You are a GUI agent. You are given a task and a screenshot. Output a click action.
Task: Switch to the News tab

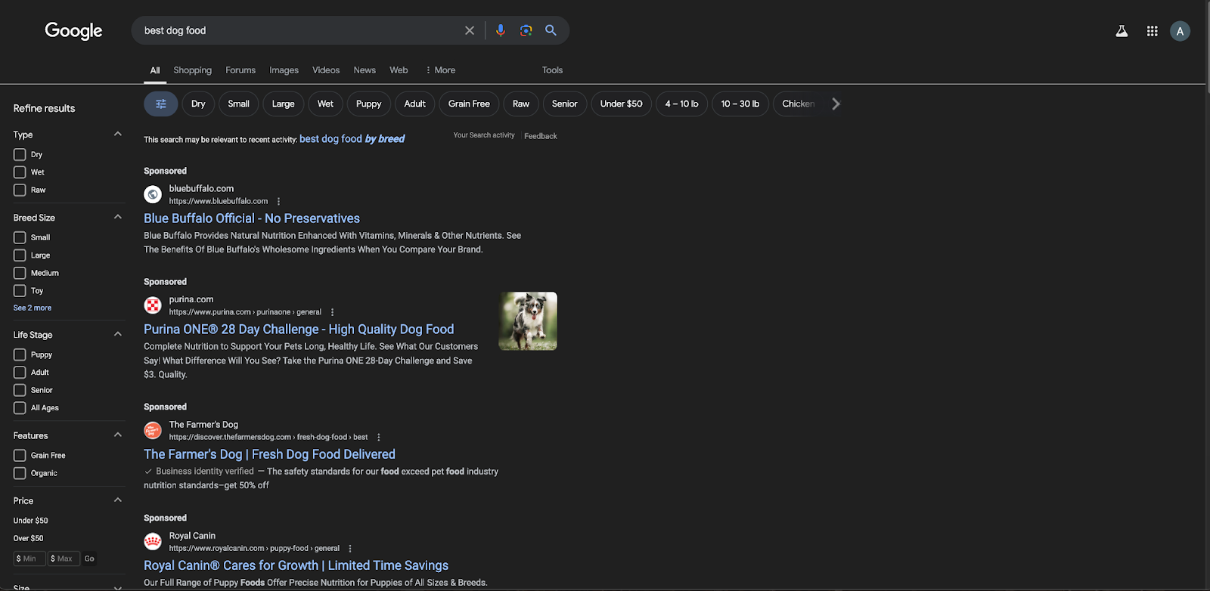365,70
